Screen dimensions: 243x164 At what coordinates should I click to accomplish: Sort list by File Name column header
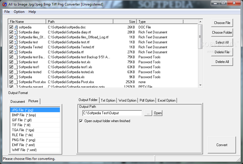click(27, 21)
